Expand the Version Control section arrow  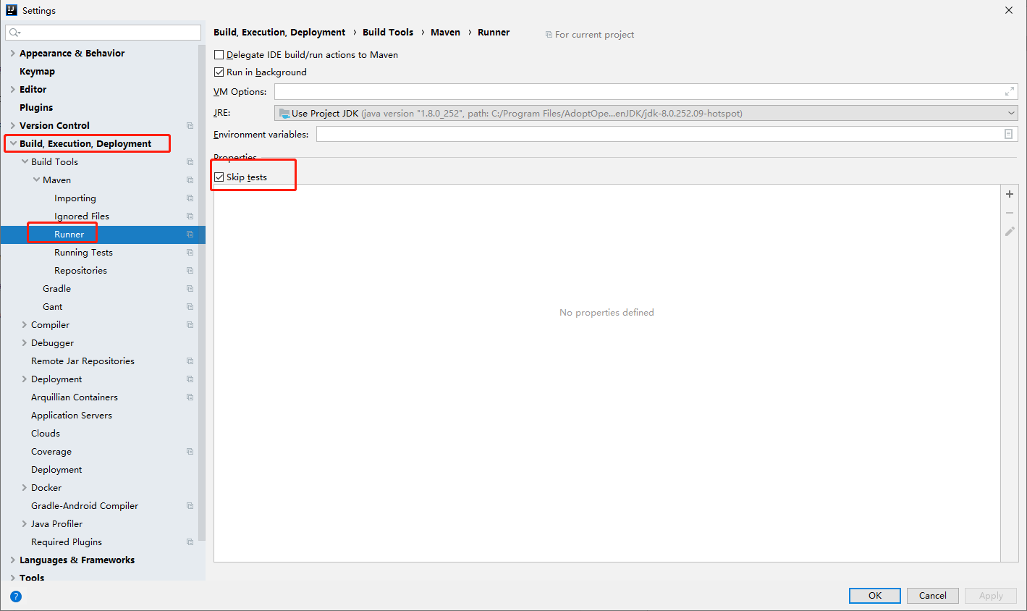[x=13, y=126]
